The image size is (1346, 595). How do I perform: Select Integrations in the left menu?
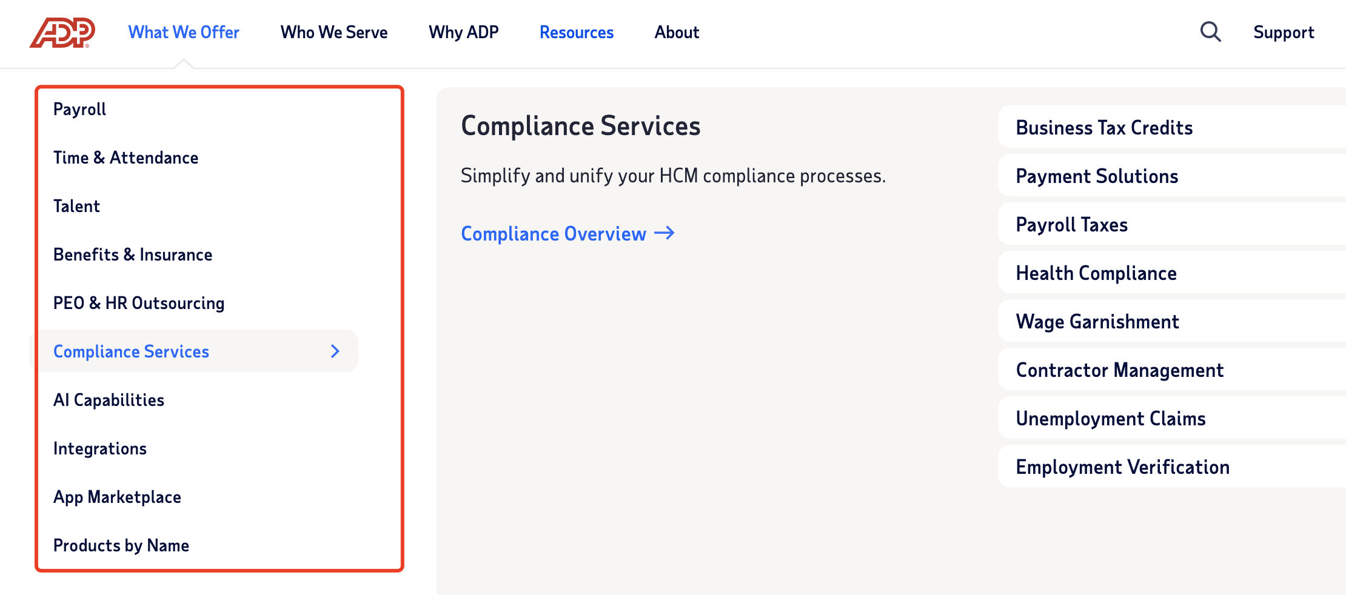[100, 448]
